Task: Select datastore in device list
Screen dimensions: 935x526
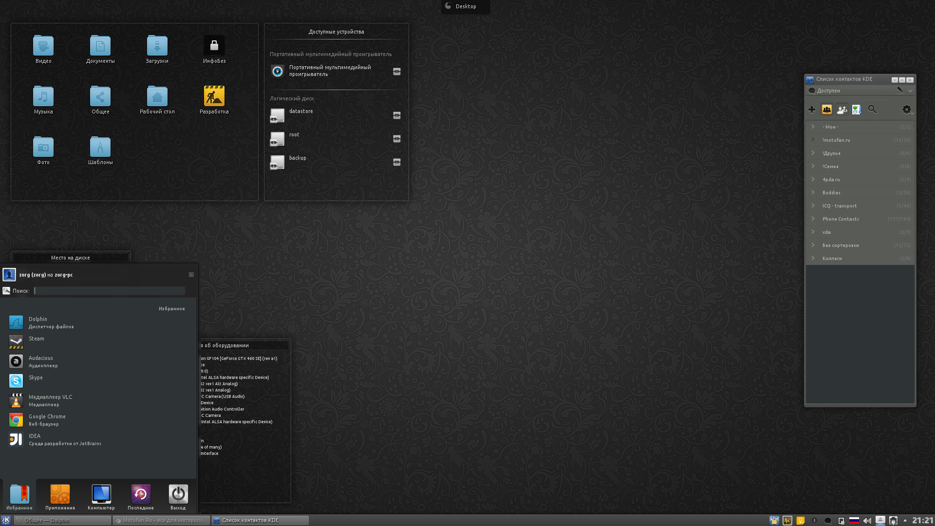Action: pyautogui.click(x=336, y=115)
